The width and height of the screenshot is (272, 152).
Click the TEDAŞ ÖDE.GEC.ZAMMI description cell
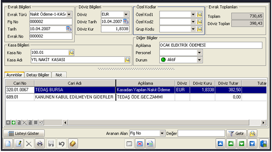click(x=146, y=97)
